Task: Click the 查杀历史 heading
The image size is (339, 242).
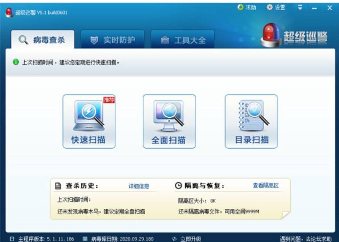Action: (82, 186)
